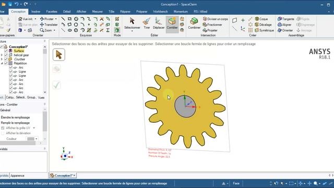Select the Sélectionner arrow tool in ribbon
Image resolution: width=334 pixels, height=188 pixels.
(132, 23)
